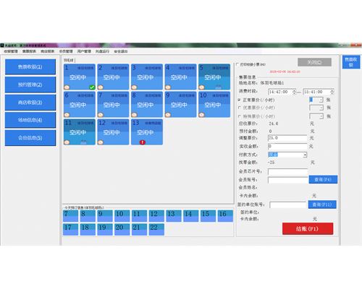Toggle the 正常票价(/小时) checkbox
The width and height of the screenshot is (362, 289).
(x=240, y=100)
